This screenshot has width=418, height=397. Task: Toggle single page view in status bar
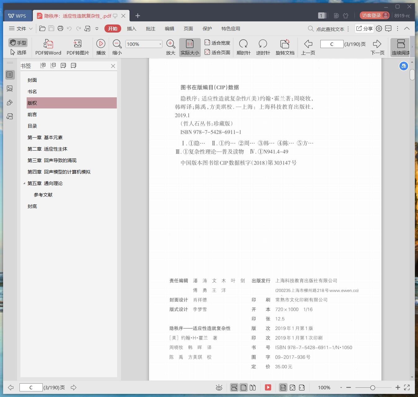(x=244, y=387)
